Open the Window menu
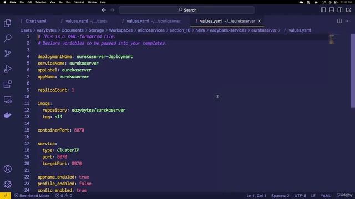 (x=92, y=2)
